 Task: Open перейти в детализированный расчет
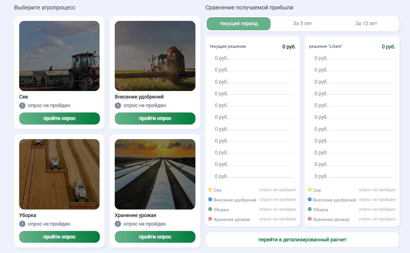[x=302, y=240]
